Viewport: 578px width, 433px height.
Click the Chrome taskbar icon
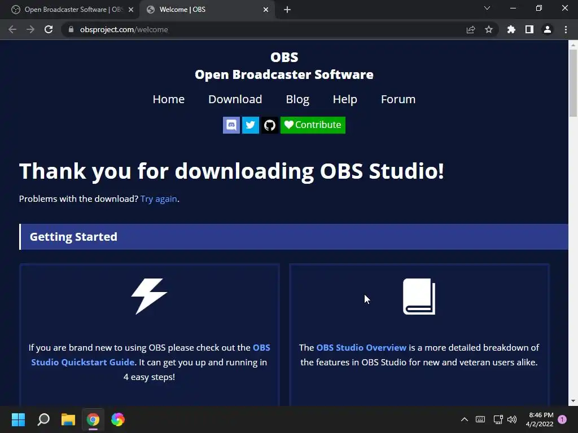(x=93, y=419)
